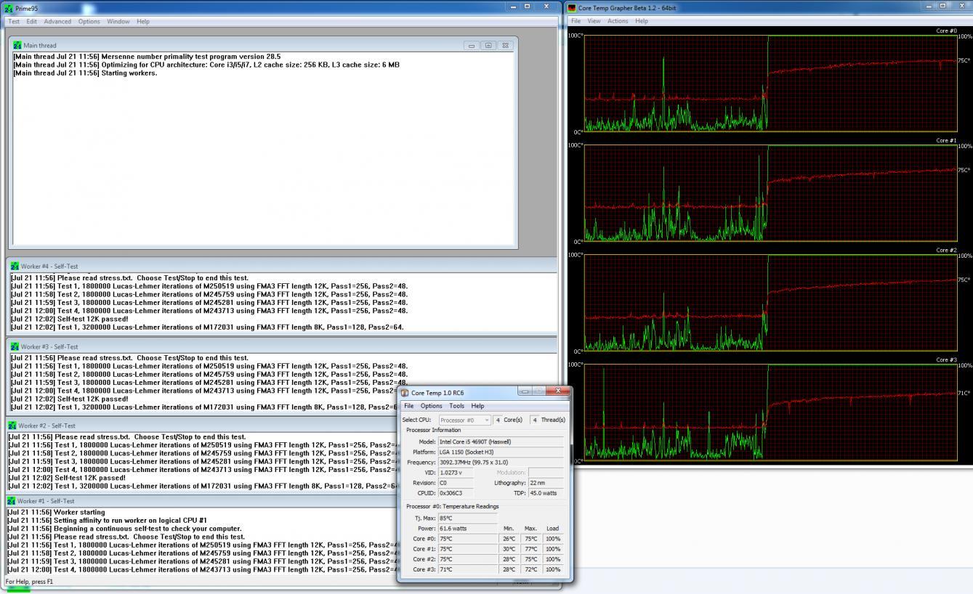
Task: Click the Core Temp 1.0 RC6 title bar icon
Action: tap(405, 393)
